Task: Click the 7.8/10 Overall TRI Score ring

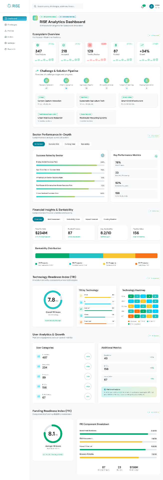Action: click(53, 300)
